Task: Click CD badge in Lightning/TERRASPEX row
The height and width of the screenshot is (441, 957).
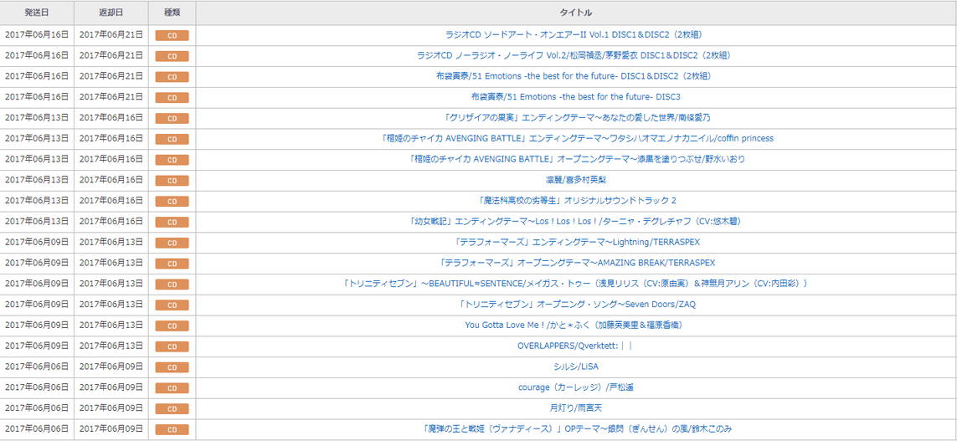Action: pyautogui.click(x=172, y=244)
